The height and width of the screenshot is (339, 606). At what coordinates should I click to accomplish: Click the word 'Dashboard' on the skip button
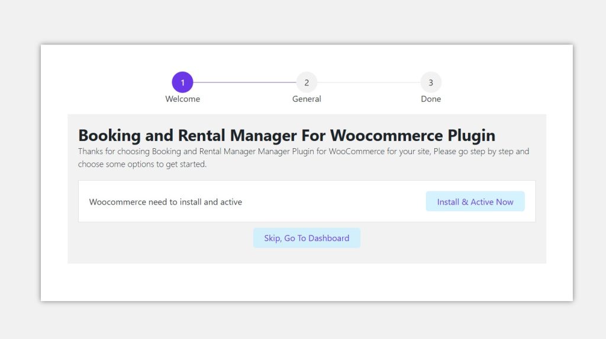click(328, 238)
